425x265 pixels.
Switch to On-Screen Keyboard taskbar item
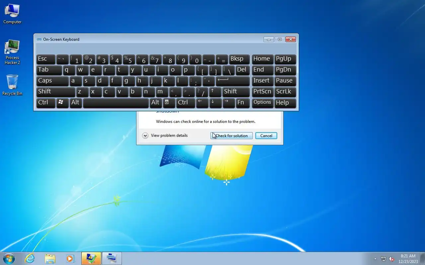[112, 258]
